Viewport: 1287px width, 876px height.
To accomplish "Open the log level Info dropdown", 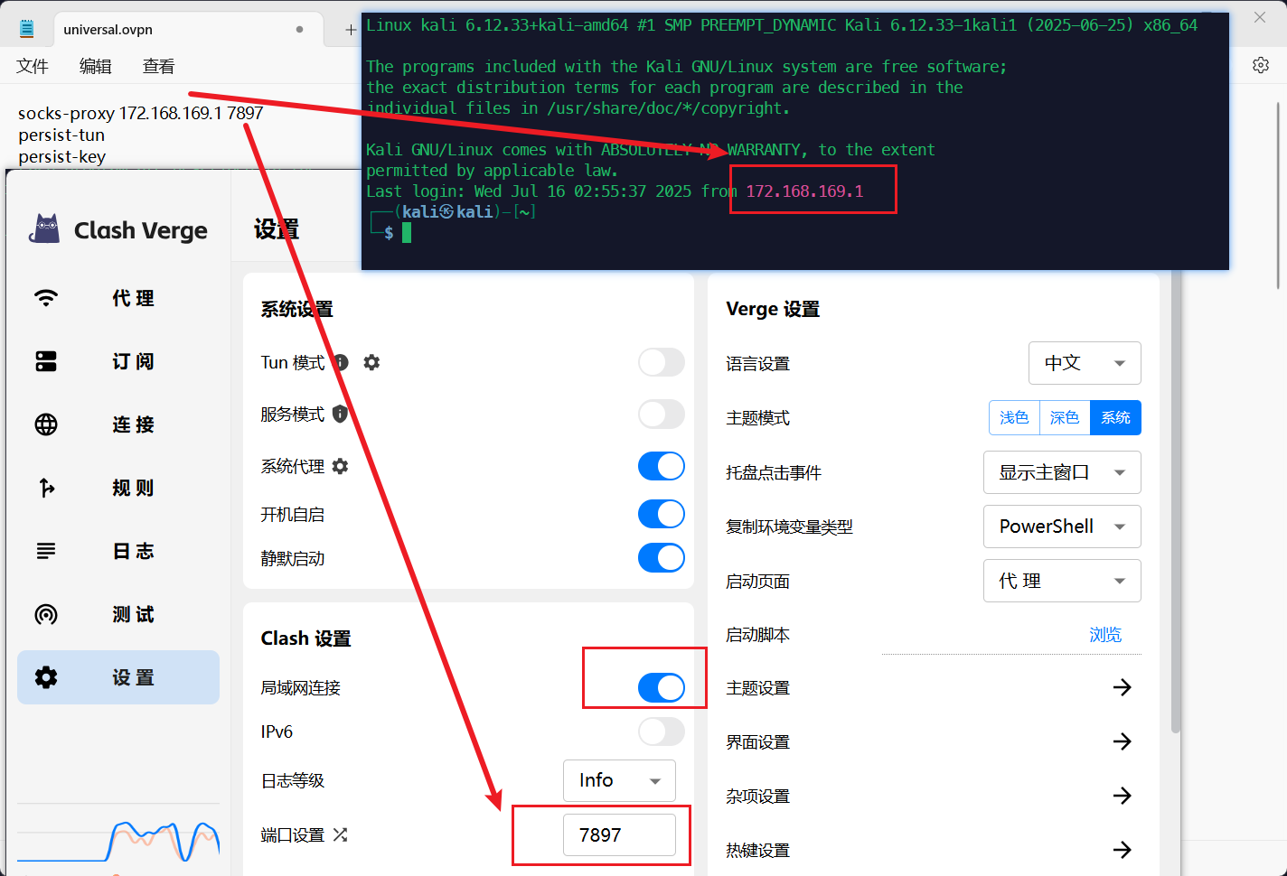I will [x=619, y=780].
